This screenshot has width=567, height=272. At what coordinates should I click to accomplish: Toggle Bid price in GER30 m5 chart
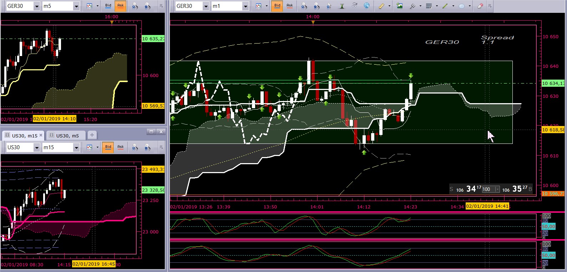[108, 6]
